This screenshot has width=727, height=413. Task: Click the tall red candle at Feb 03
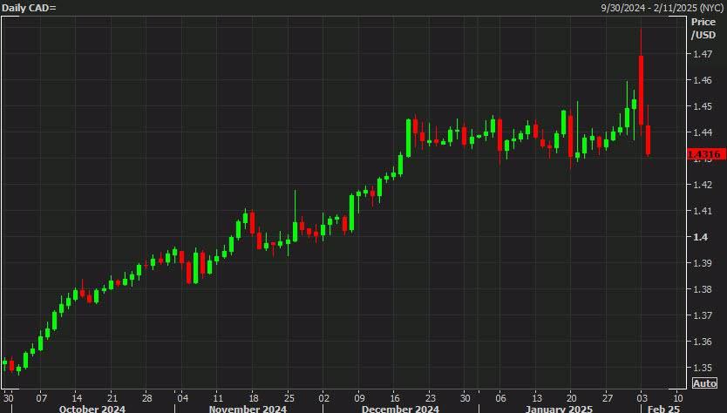click(x=642, y=91)
